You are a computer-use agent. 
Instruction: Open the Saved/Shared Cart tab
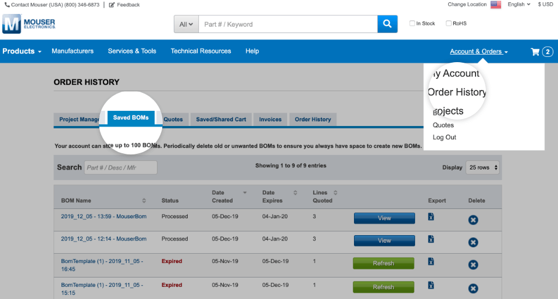tap(221, 120)
